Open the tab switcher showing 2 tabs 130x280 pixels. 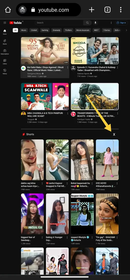click(107, 10)
